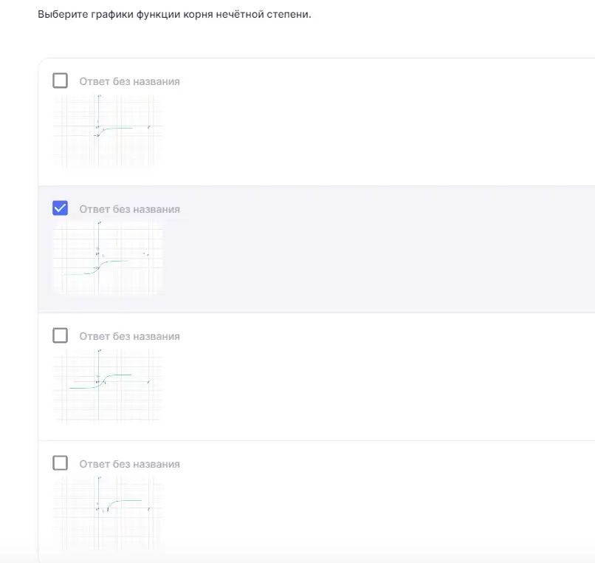Tick the third answer's checkbox
Image resolution: width=595 pixels, height=563 pixels.
60,335
